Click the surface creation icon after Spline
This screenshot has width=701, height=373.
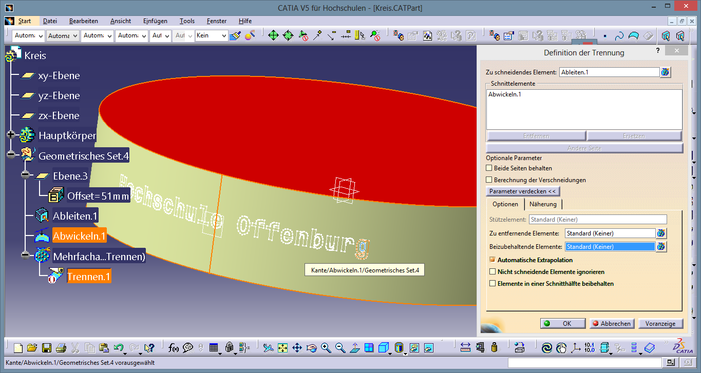[x=634, y=36]
